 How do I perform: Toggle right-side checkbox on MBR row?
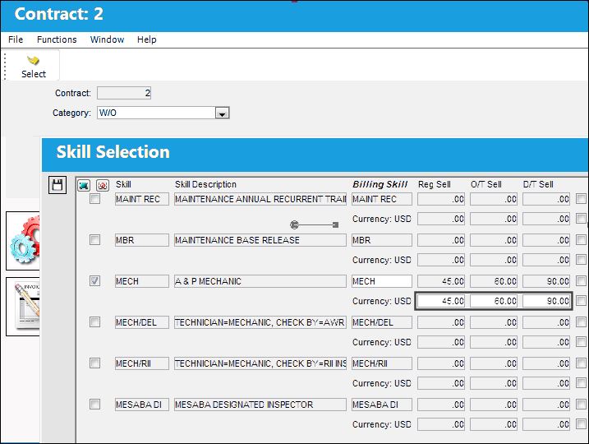point(581,240)
